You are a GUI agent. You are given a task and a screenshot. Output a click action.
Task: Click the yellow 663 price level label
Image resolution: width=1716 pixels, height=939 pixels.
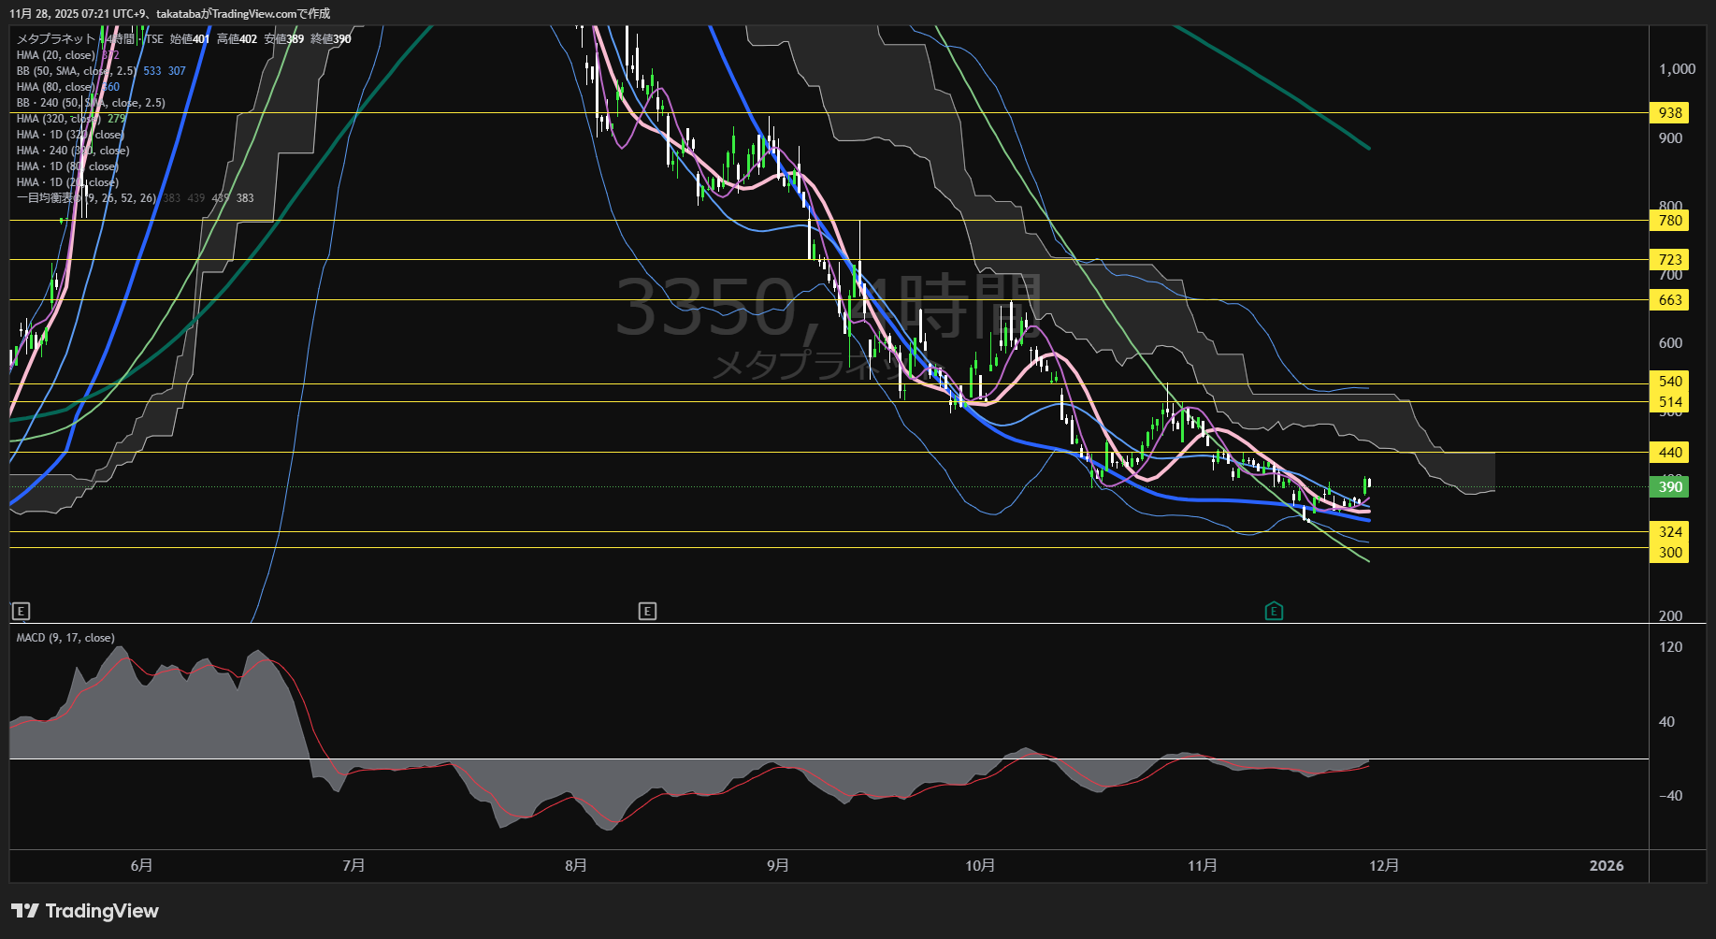click(1669, 299)
